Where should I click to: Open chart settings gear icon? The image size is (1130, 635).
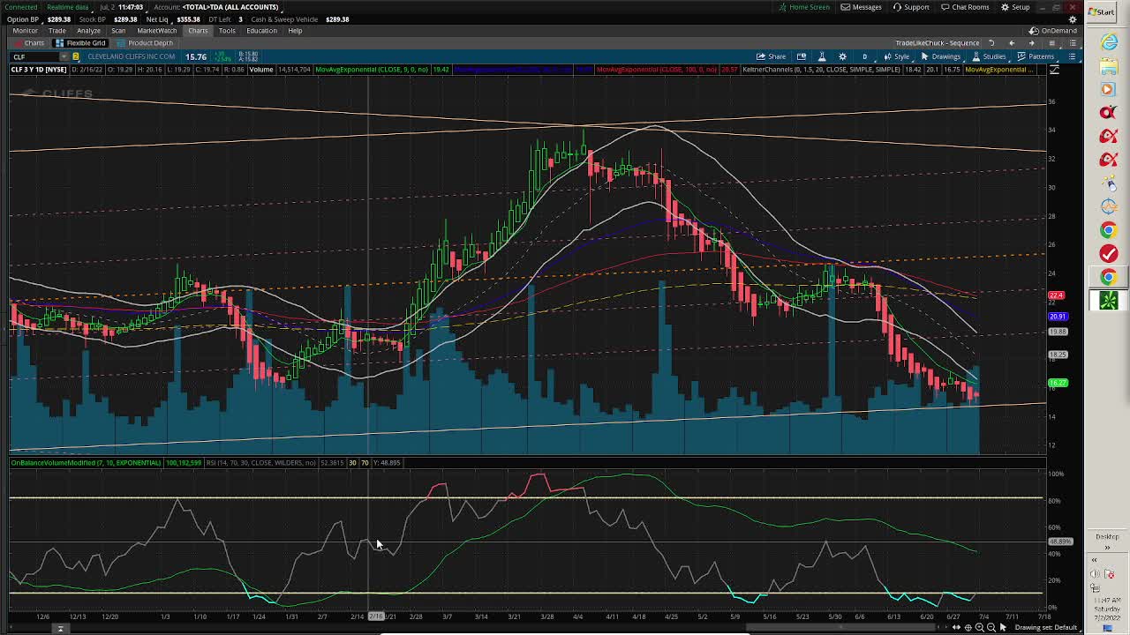[842, 56]
